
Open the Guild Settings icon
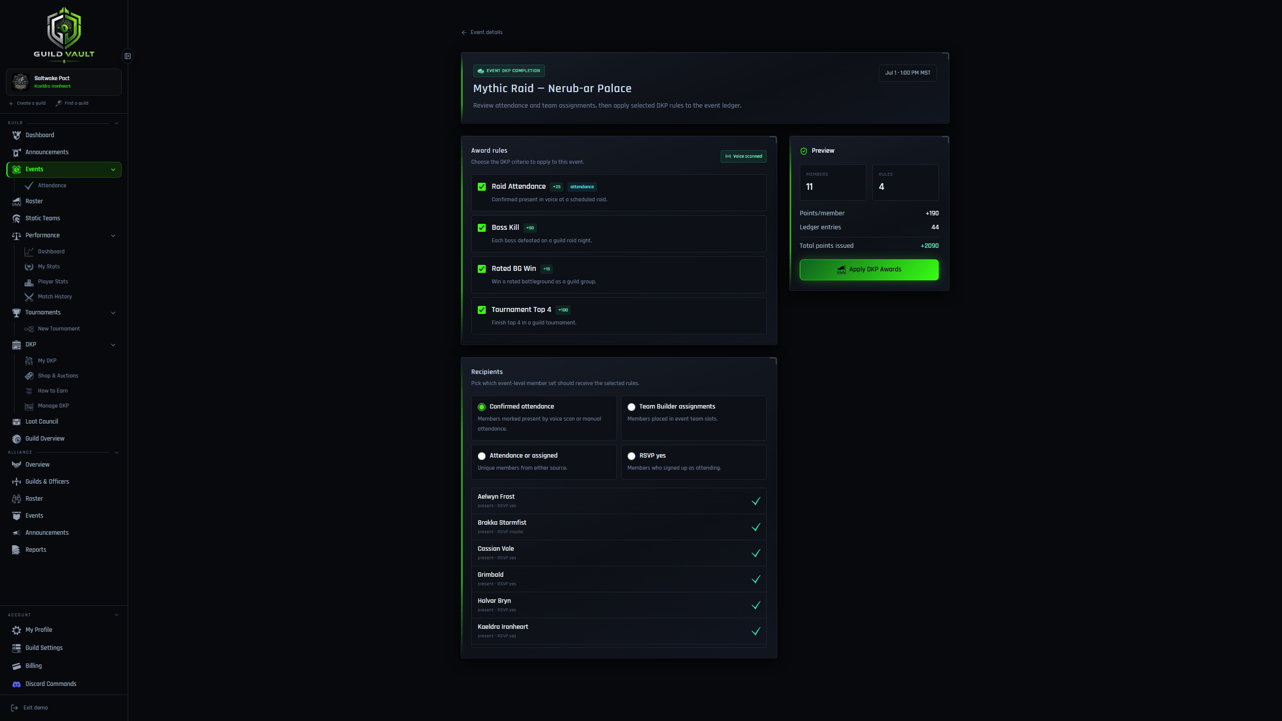pos(17,648)
